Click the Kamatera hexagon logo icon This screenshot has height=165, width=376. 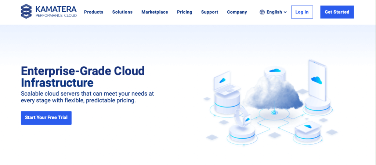(x=26, y=12)
